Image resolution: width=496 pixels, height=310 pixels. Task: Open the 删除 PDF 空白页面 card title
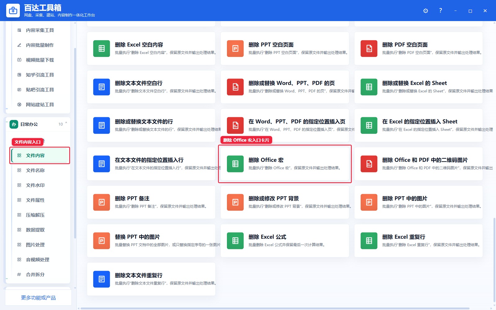point(405,45)
